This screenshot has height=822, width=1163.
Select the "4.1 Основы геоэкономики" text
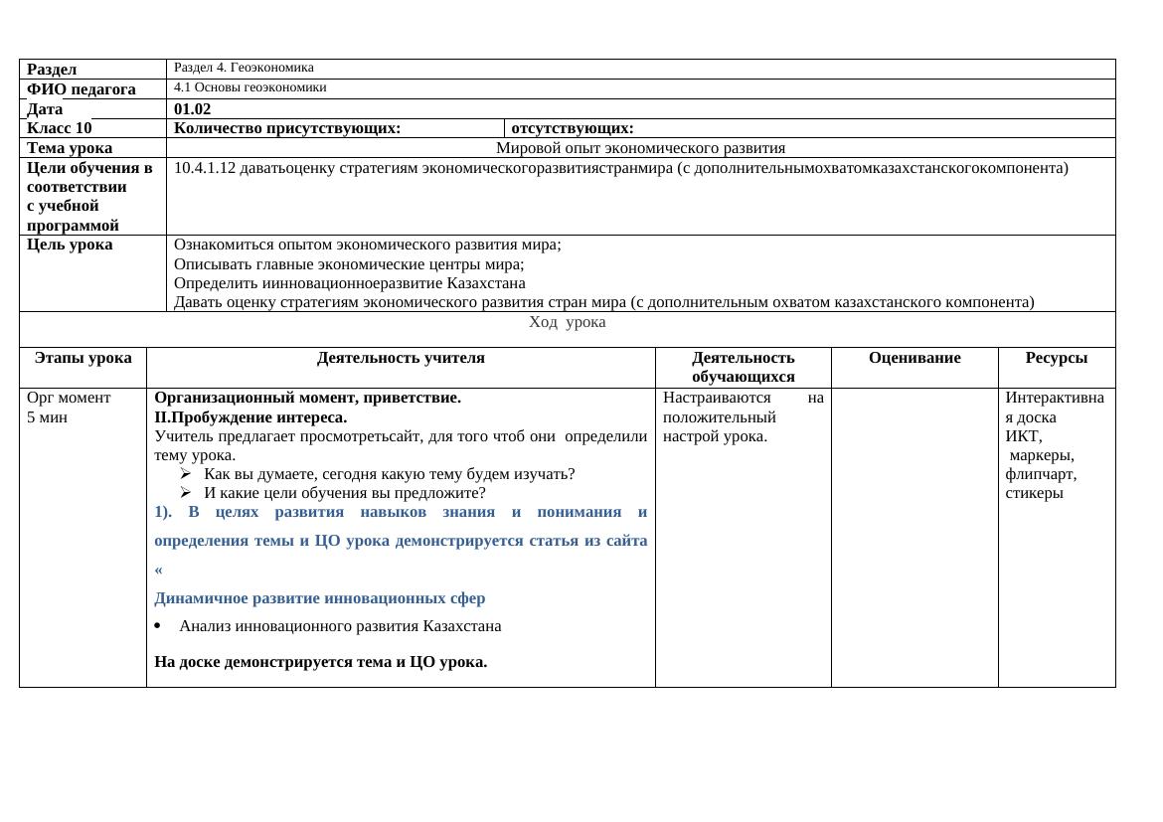[x=249, y=87]
